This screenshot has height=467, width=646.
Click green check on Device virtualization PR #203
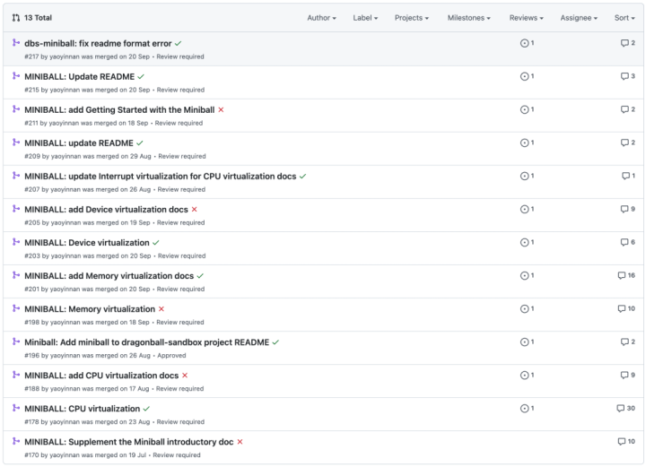click(x=156, y=242)
